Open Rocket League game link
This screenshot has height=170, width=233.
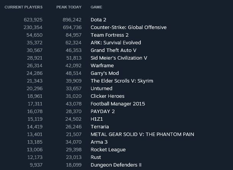108,150
